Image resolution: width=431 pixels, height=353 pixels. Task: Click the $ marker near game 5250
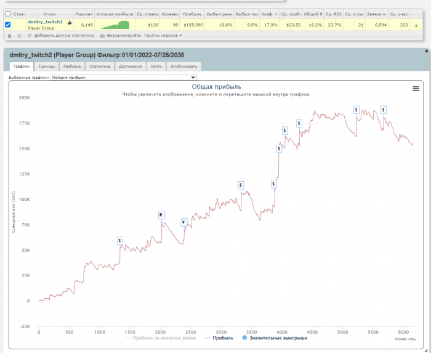(x=356, y=110)
